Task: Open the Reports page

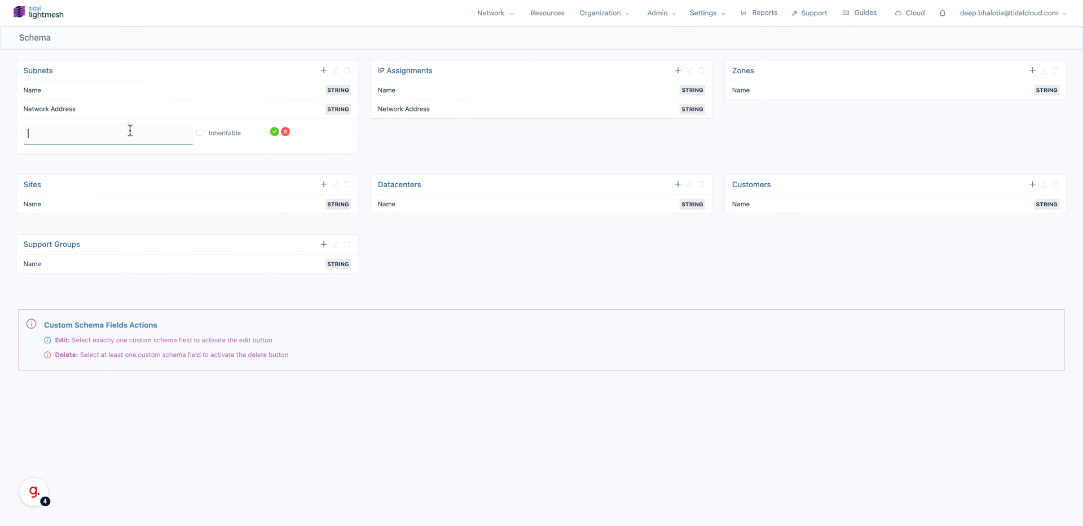Action: click(x=759, y=13)
